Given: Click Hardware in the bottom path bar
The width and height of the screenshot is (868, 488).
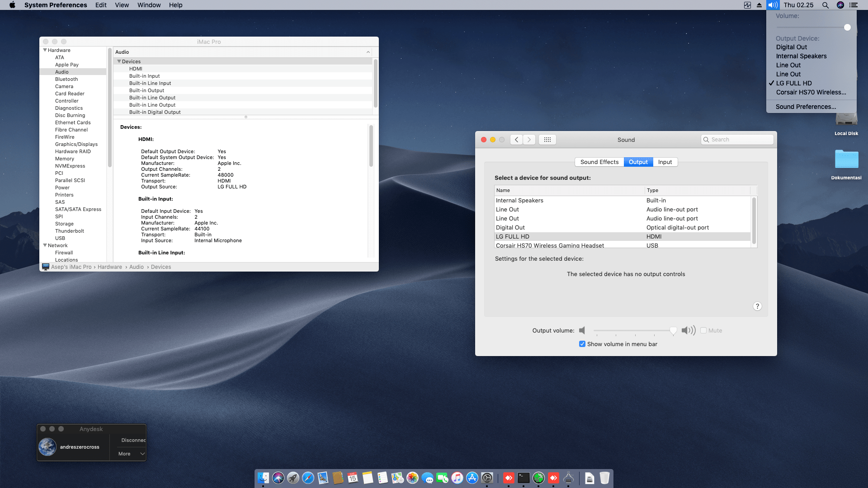Looking at the screenshot, I should pos(110,267).
